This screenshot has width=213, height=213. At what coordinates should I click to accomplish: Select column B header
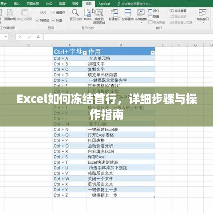[x=28, y=45]
